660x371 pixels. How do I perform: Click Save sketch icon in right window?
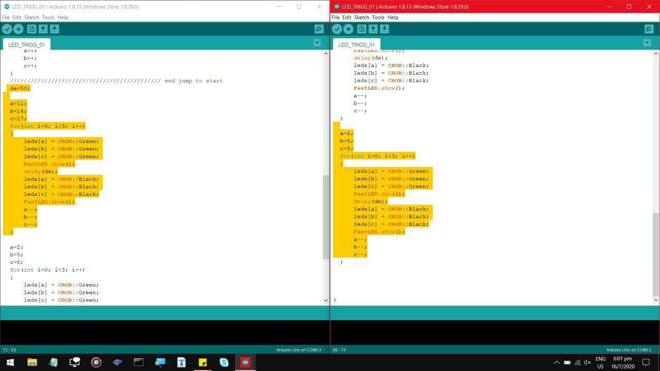pyautogui.click(x=384, y=29)
